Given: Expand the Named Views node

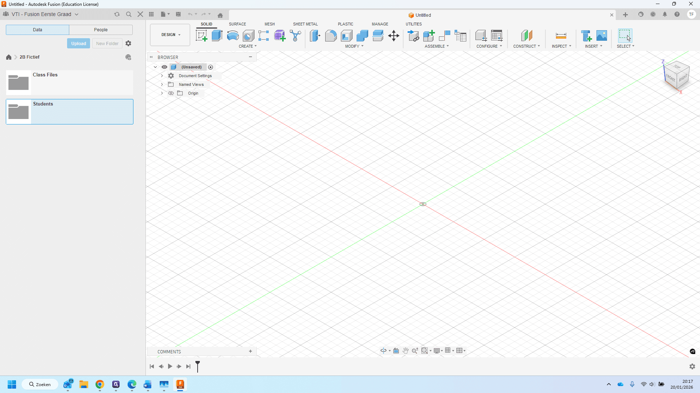Looking at the screenshot, I should click(162, 84).
